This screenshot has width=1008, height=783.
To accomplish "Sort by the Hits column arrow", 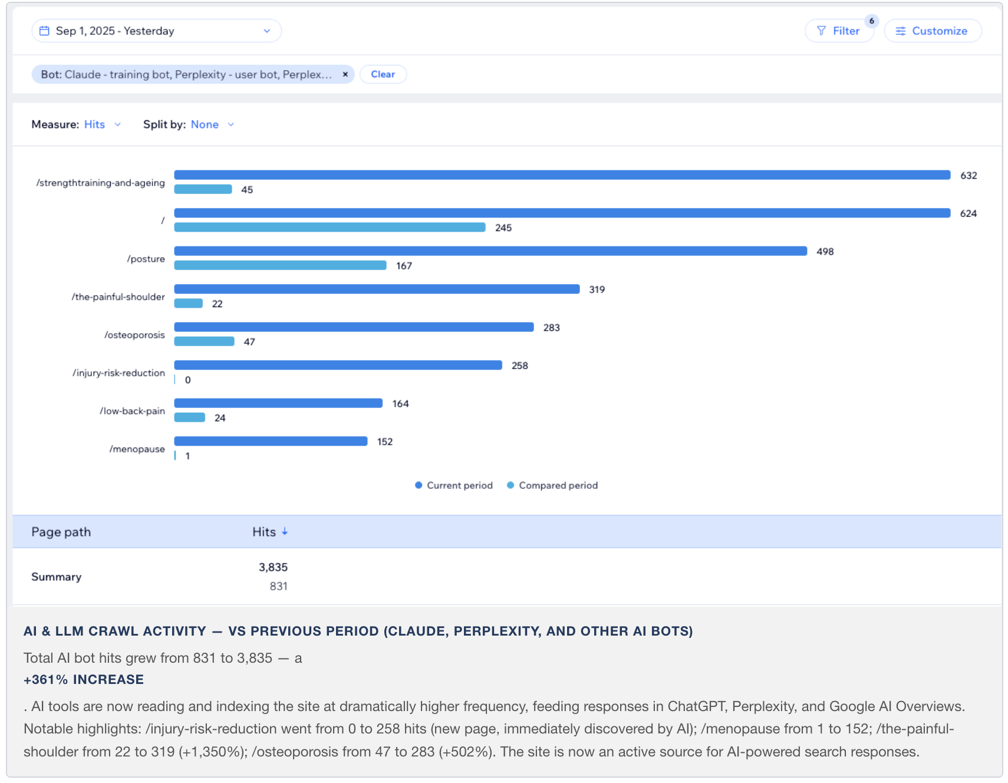I will tap(285, 532).
